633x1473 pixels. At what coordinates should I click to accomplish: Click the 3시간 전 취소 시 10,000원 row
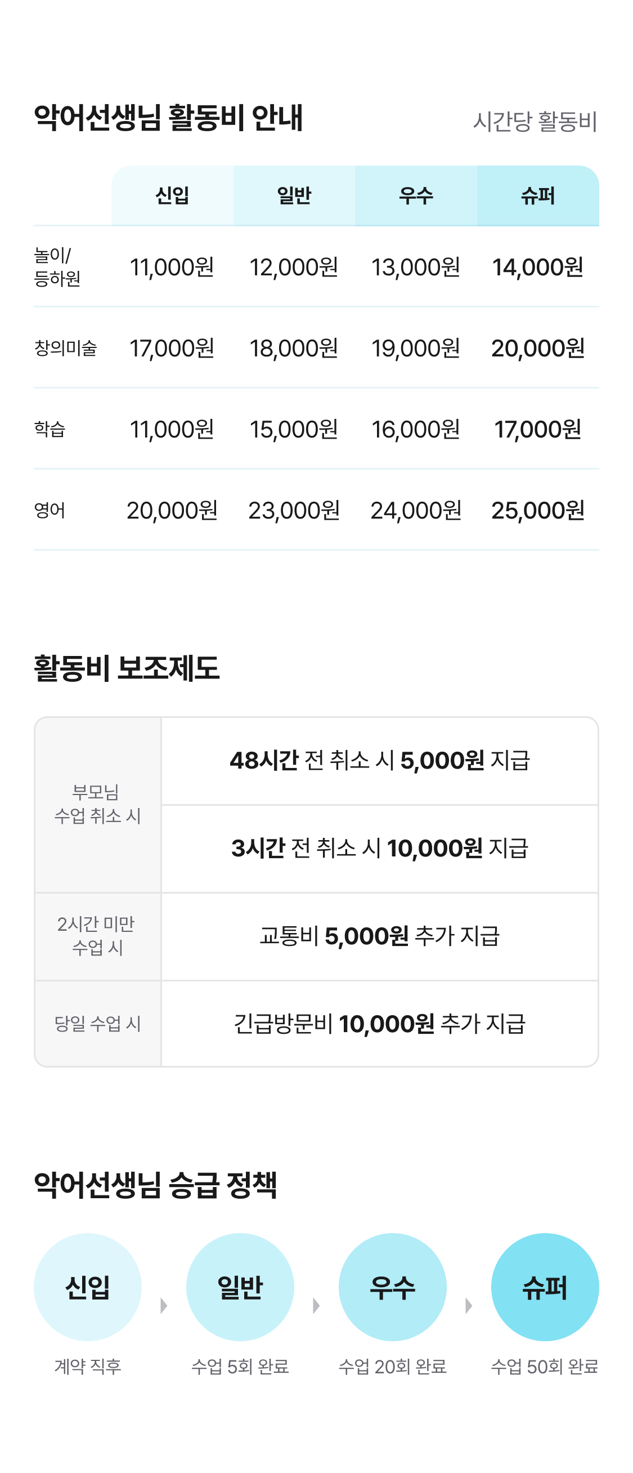click(x=379, y=848)
